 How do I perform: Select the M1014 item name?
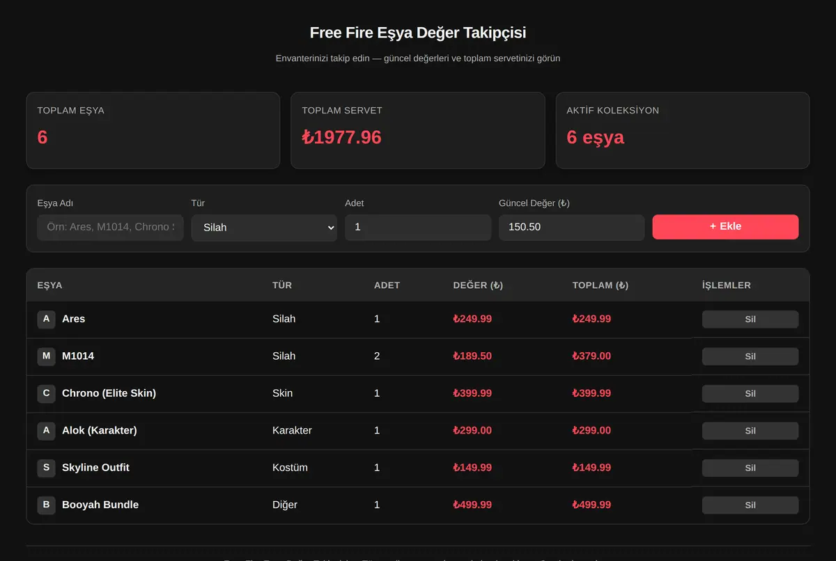point(78,356)
